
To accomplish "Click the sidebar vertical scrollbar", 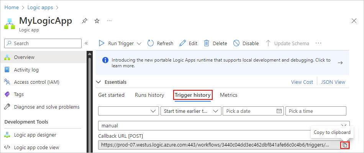I will (x=90, y=102).
